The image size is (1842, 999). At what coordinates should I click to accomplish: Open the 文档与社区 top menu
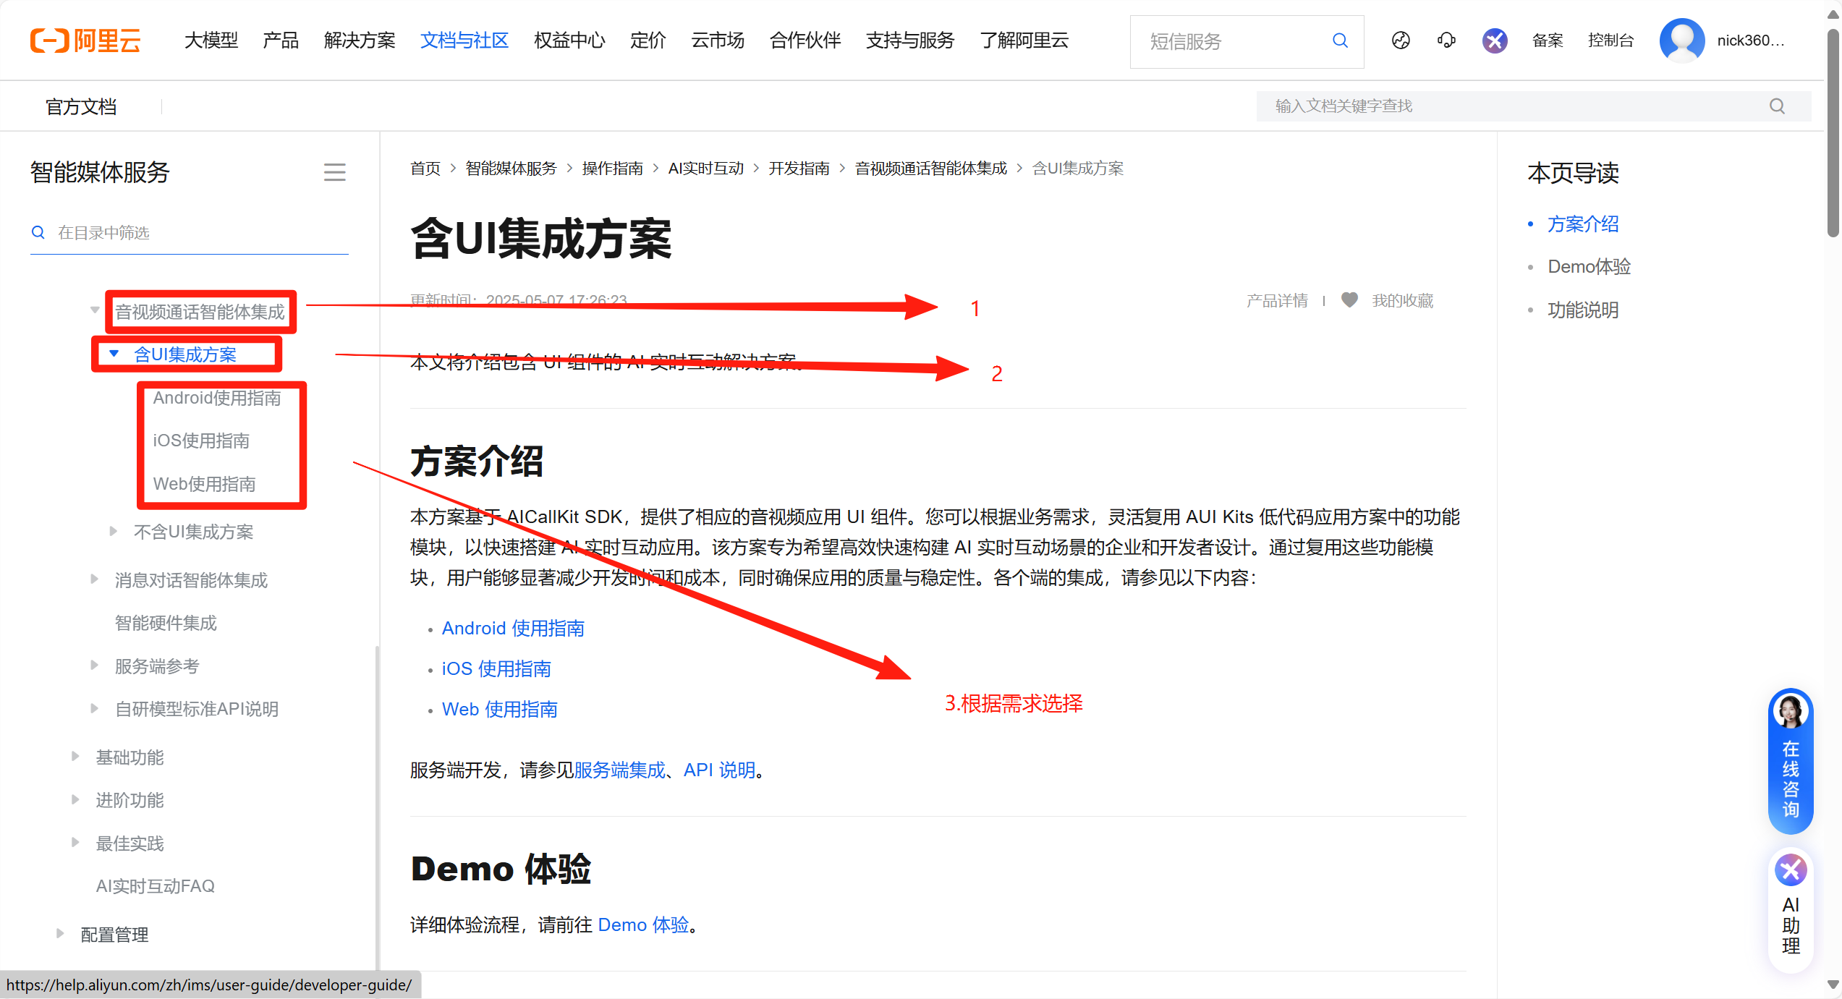click(464, 41)
